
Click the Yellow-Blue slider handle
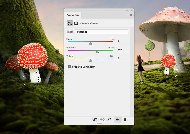91,61
